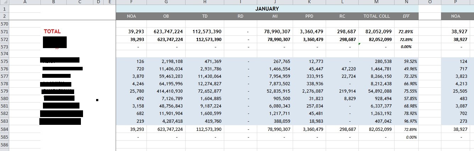Click the PPD header cell
Screen dimensions: 474x151
coord(309,16)
